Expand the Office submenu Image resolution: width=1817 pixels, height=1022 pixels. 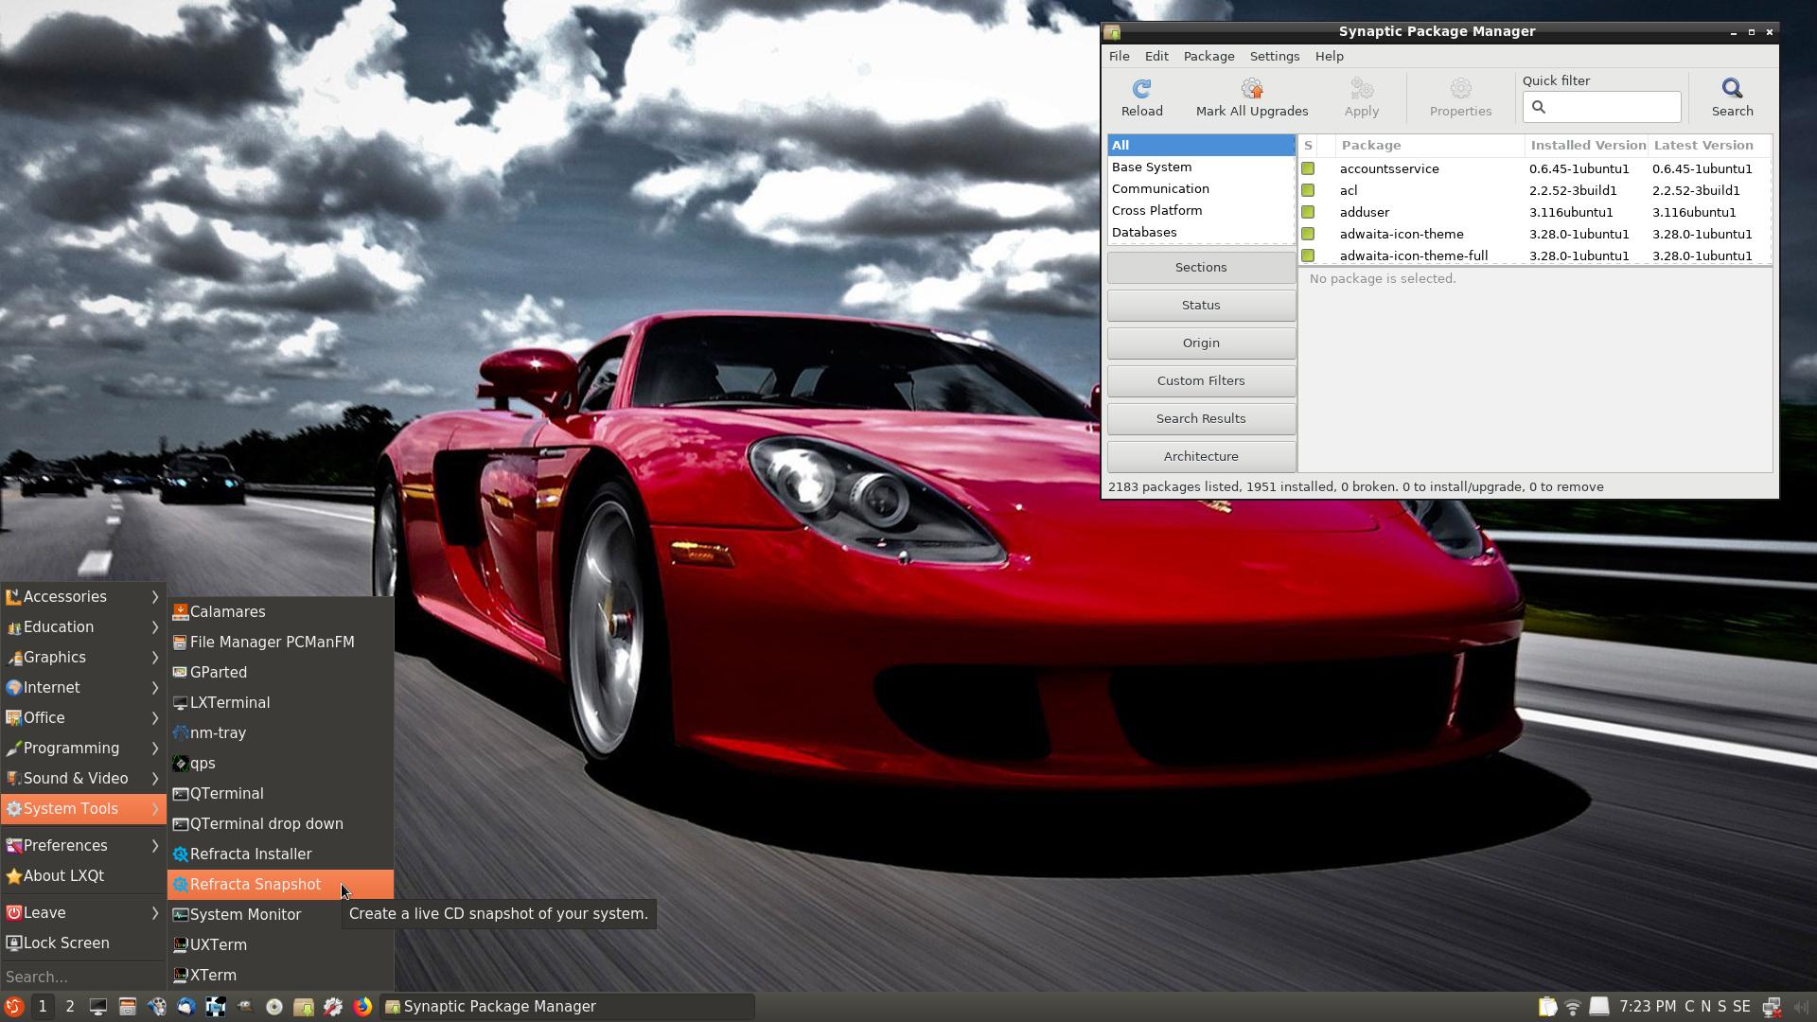83,718
